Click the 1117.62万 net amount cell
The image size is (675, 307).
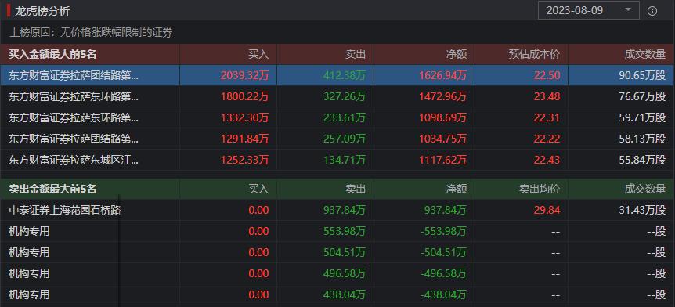tap(442, 161)
